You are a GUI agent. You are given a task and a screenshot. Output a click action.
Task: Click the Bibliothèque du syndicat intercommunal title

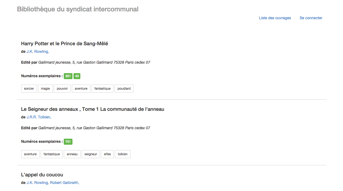point(78,9)
